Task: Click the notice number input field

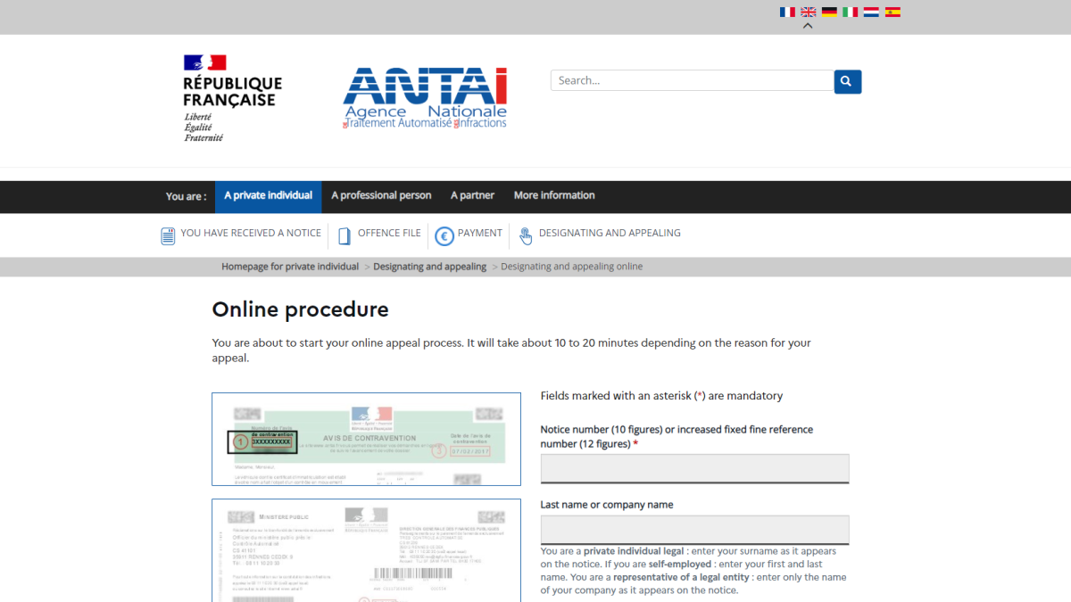Action: (x=694, y=468)
